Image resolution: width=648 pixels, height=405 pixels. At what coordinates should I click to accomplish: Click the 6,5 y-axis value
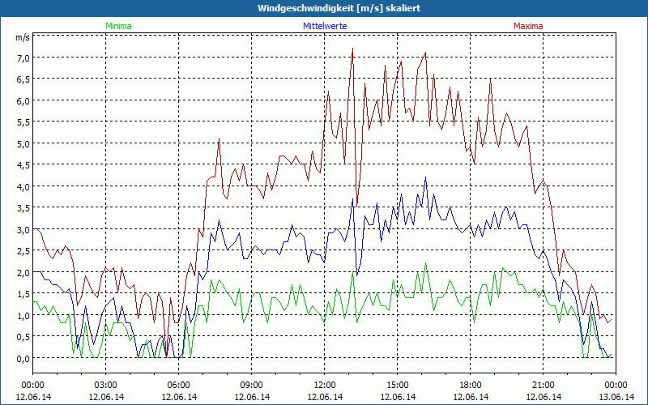(x=23, y=79)
